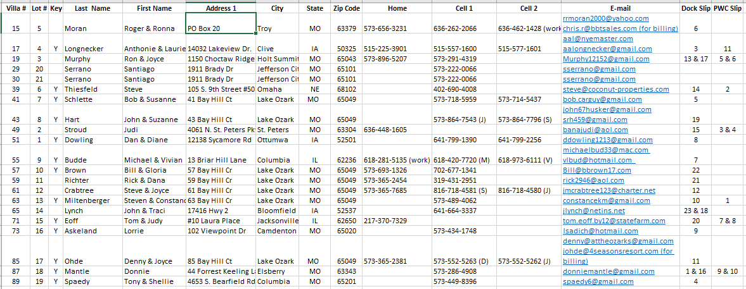
Task: Open Bill@bbrown17.com email link
Action: (x=596, y=170)
